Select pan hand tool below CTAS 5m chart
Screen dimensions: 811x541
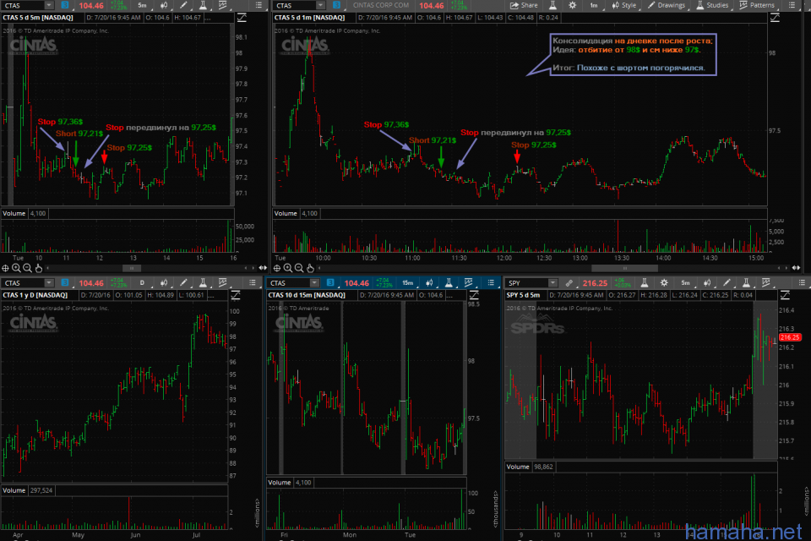click(x=38, y=268)
